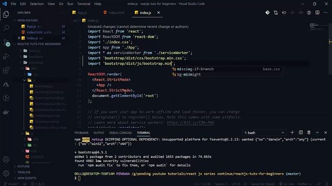Add a new terminal with the plus icon
The height and width of the screenshot is (186, 332).
292,132
